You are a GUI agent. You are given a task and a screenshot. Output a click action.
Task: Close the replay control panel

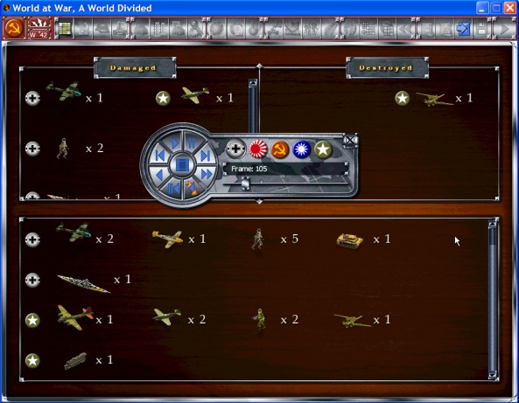point(350,141)
